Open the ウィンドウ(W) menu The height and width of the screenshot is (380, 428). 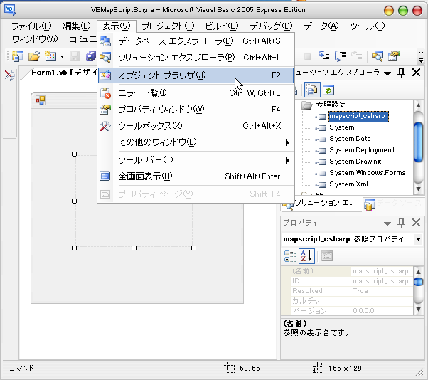pos(35,39)
